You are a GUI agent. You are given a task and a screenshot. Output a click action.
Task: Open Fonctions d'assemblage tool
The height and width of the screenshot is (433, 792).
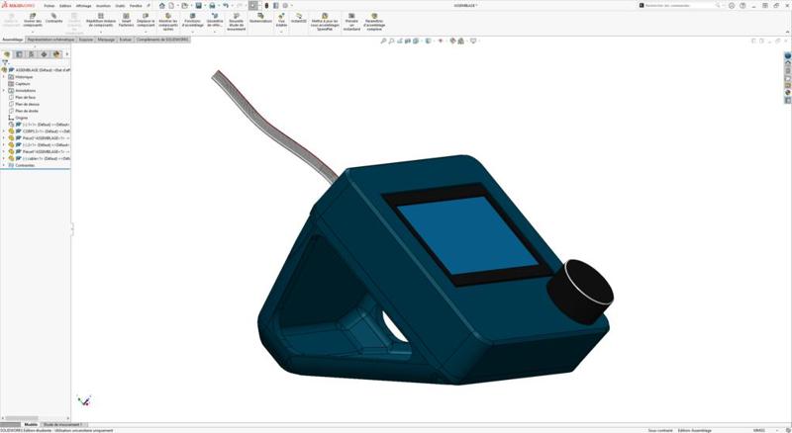pyautogui.click(x=192, y=20)
